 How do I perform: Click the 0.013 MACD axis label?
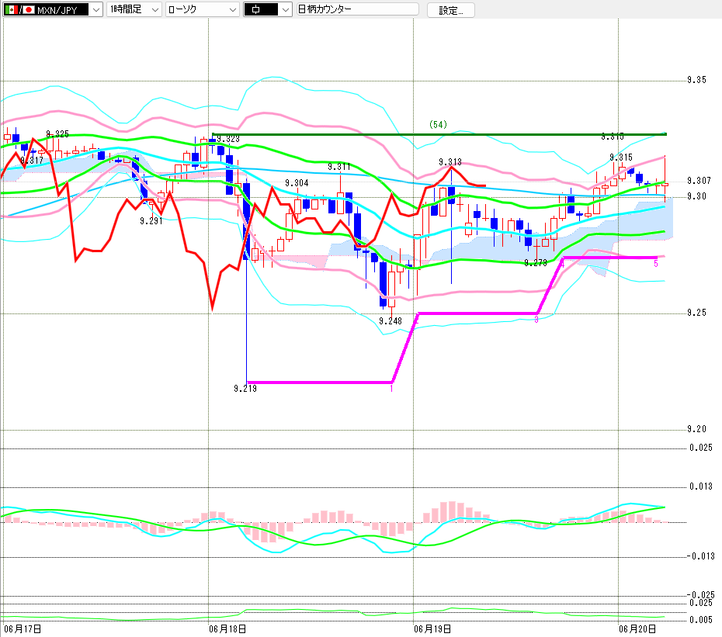pos(701,486)
